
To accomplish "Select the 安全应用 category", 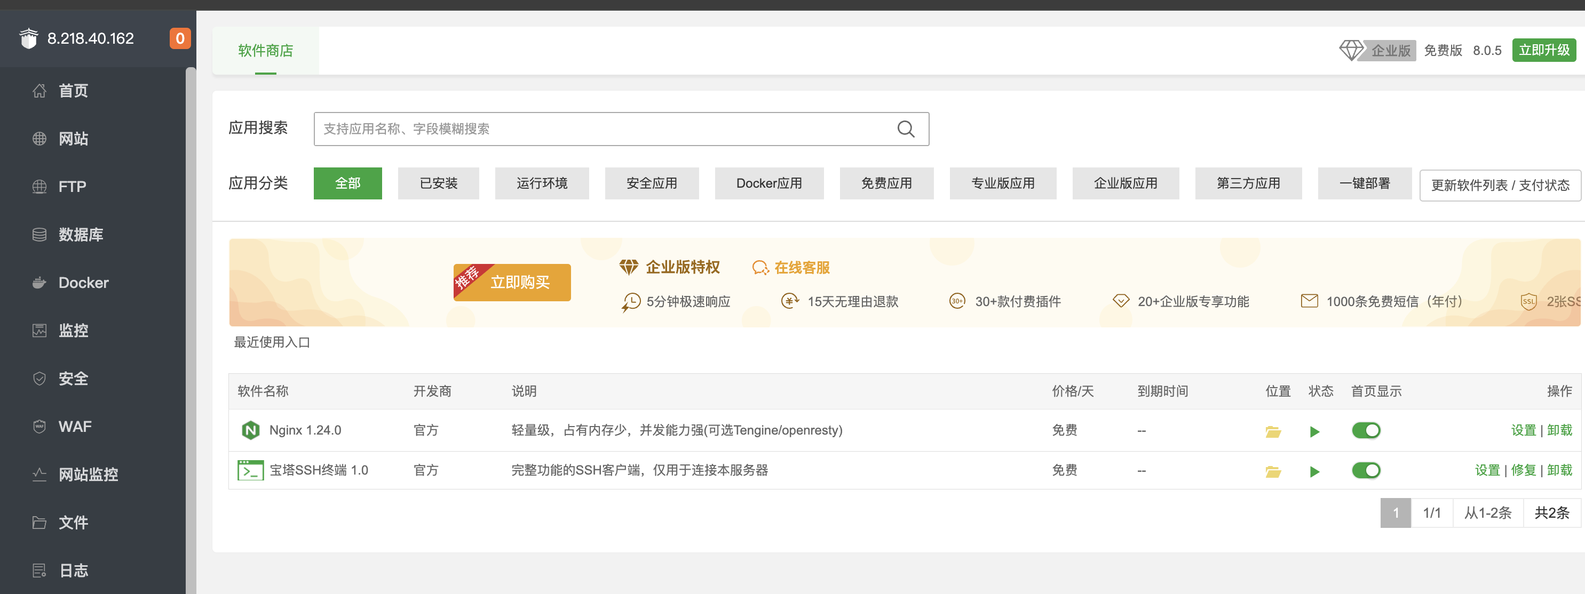I will pyautogui.click(x=652, y=183).
